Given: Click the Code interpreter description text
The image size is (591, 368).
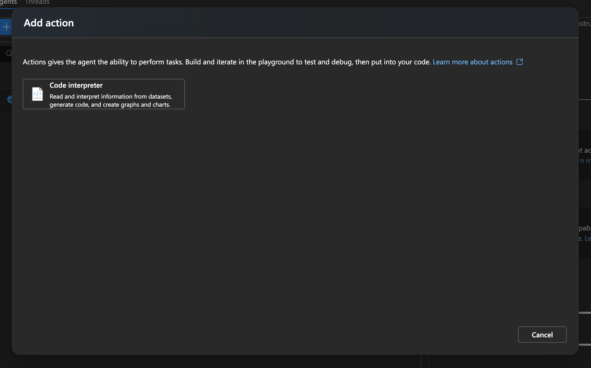Looking at the screenshot, I should [x=111, y=101].
